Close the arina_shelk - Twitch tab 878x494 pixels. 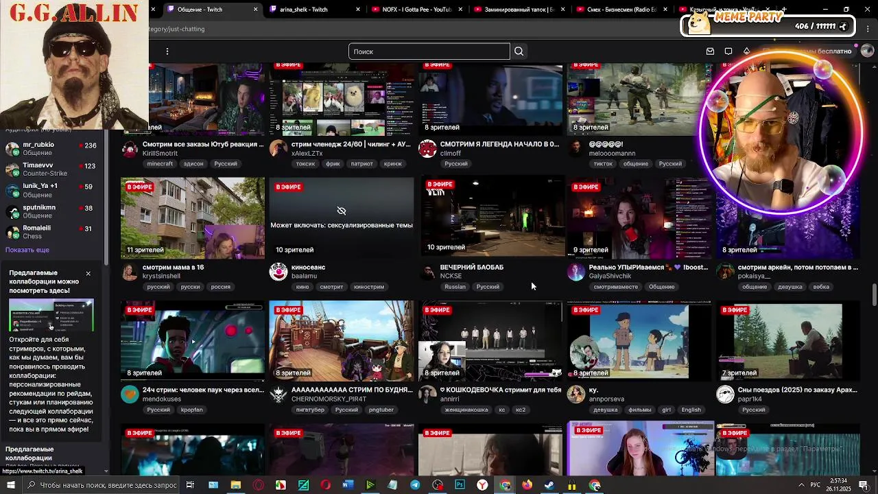coord(358,10)
